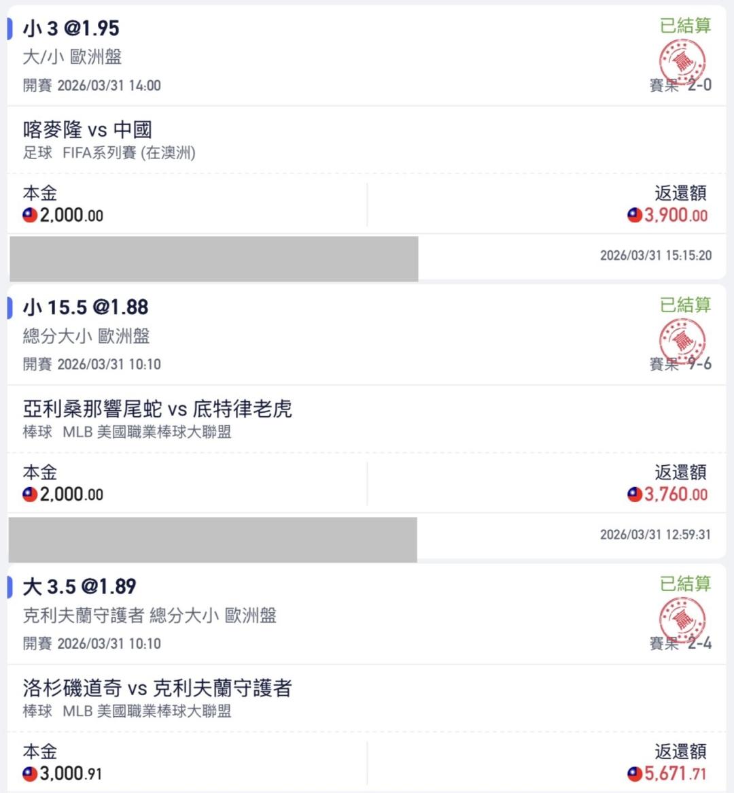Click the 2-0 match result text
Viewport: 734px width, 793px height.
(700, 85)
